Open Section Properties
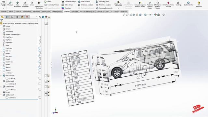The height and width of the screenshot is (117, 208). 25,4
